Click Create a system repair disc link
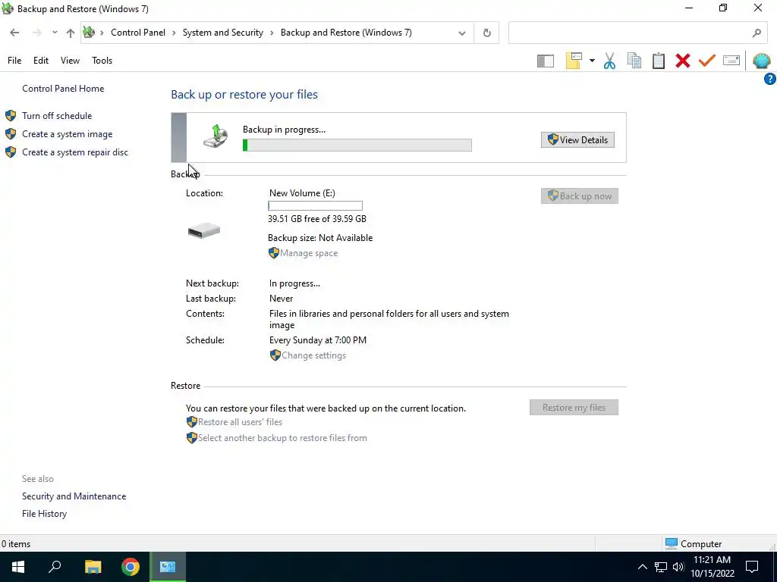 [x=75, y=152]
